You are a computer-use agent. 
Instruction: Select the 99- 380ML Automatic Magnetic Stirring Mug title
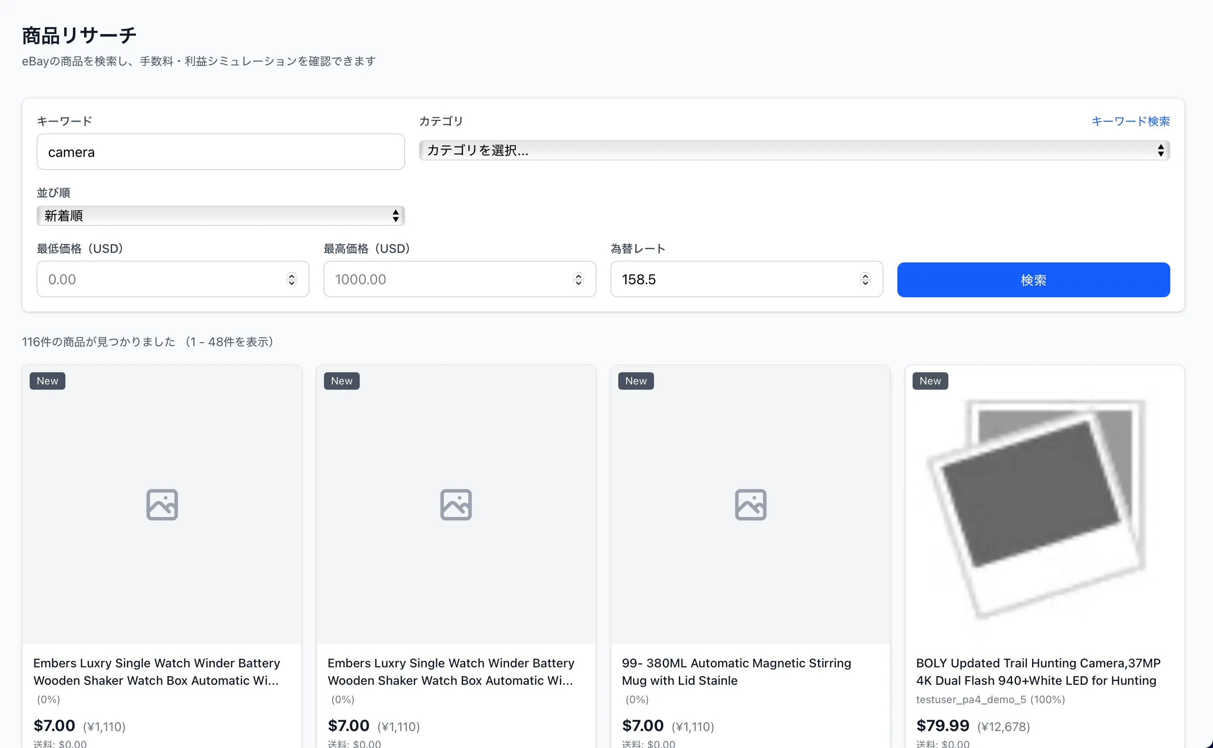tap(736, 672)
